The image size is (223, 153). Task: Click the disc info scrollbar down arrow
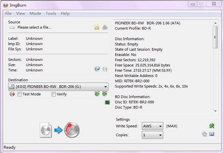215,111
